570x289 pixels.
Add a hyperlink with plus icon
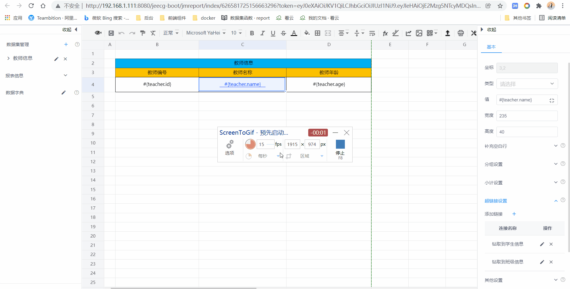(x=514, y=214)
